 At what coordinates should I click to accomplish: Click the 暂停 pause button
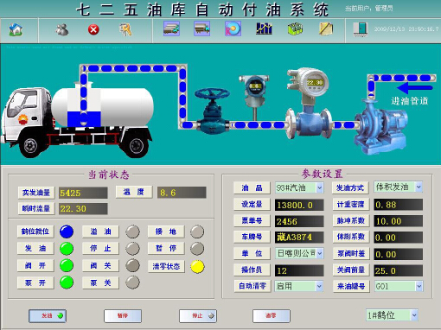click(x=123, y=316)
